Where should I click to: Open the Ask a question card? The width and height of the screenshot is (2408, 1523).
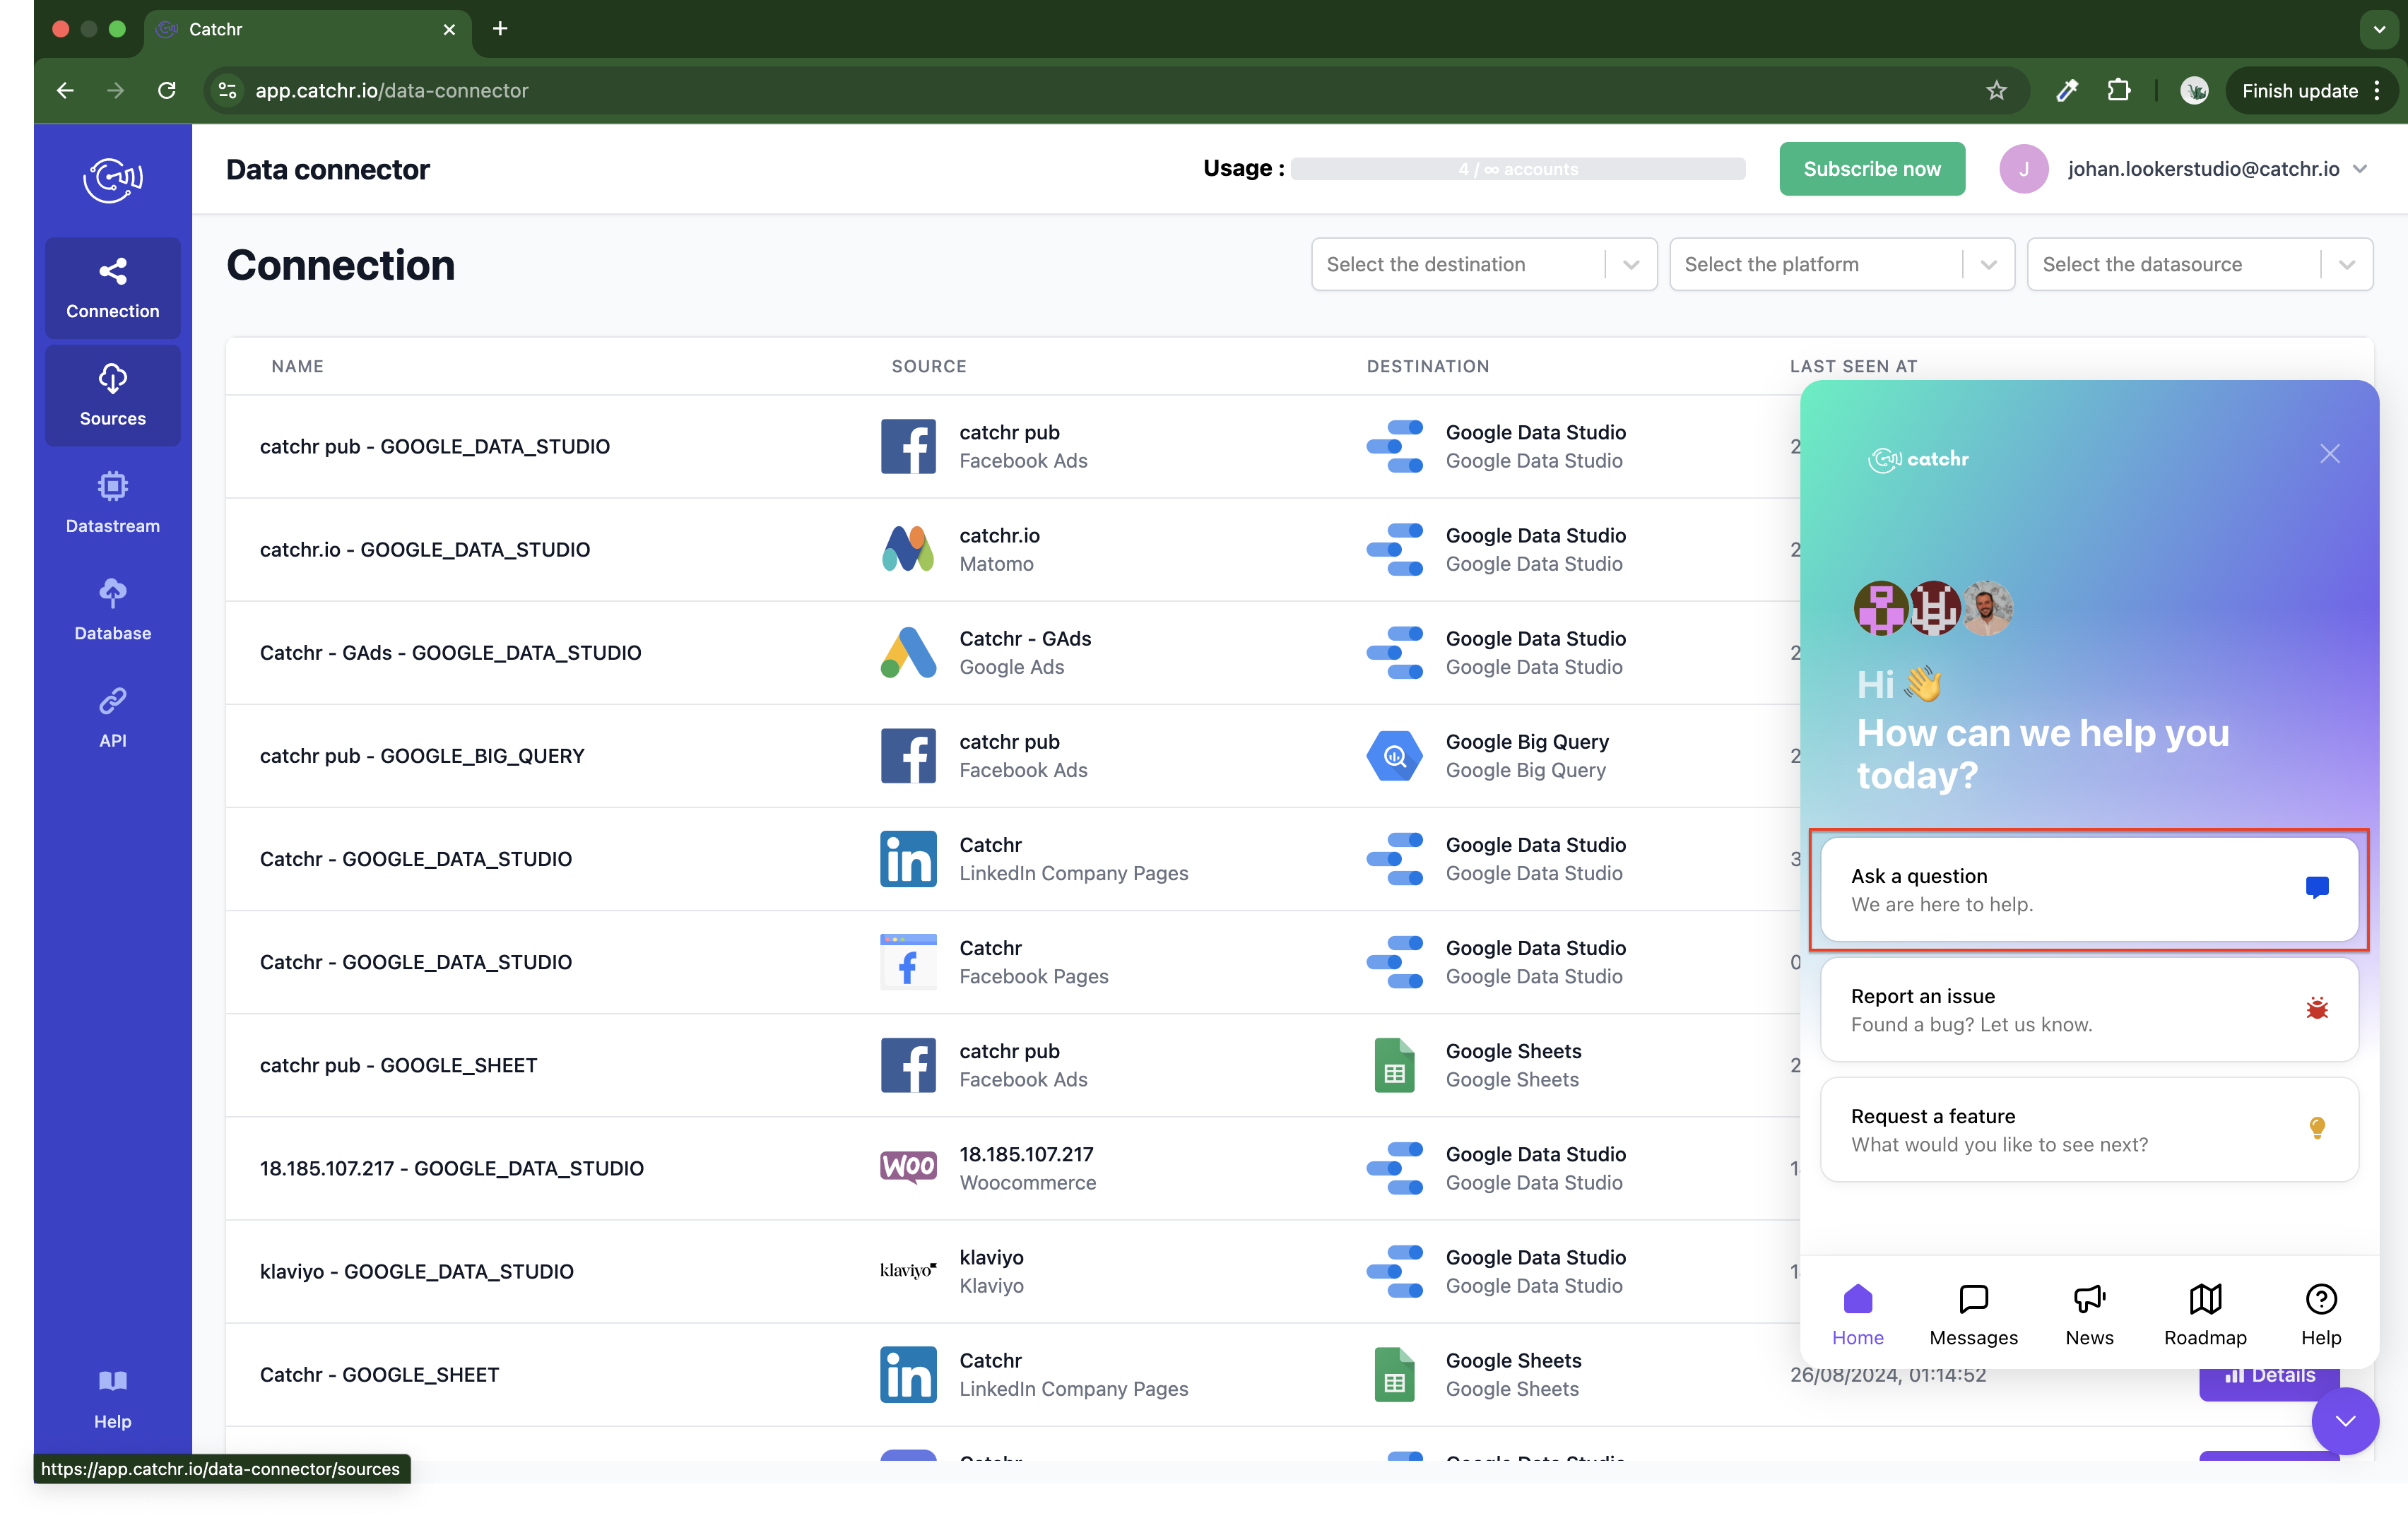[x=2089, y=889]
